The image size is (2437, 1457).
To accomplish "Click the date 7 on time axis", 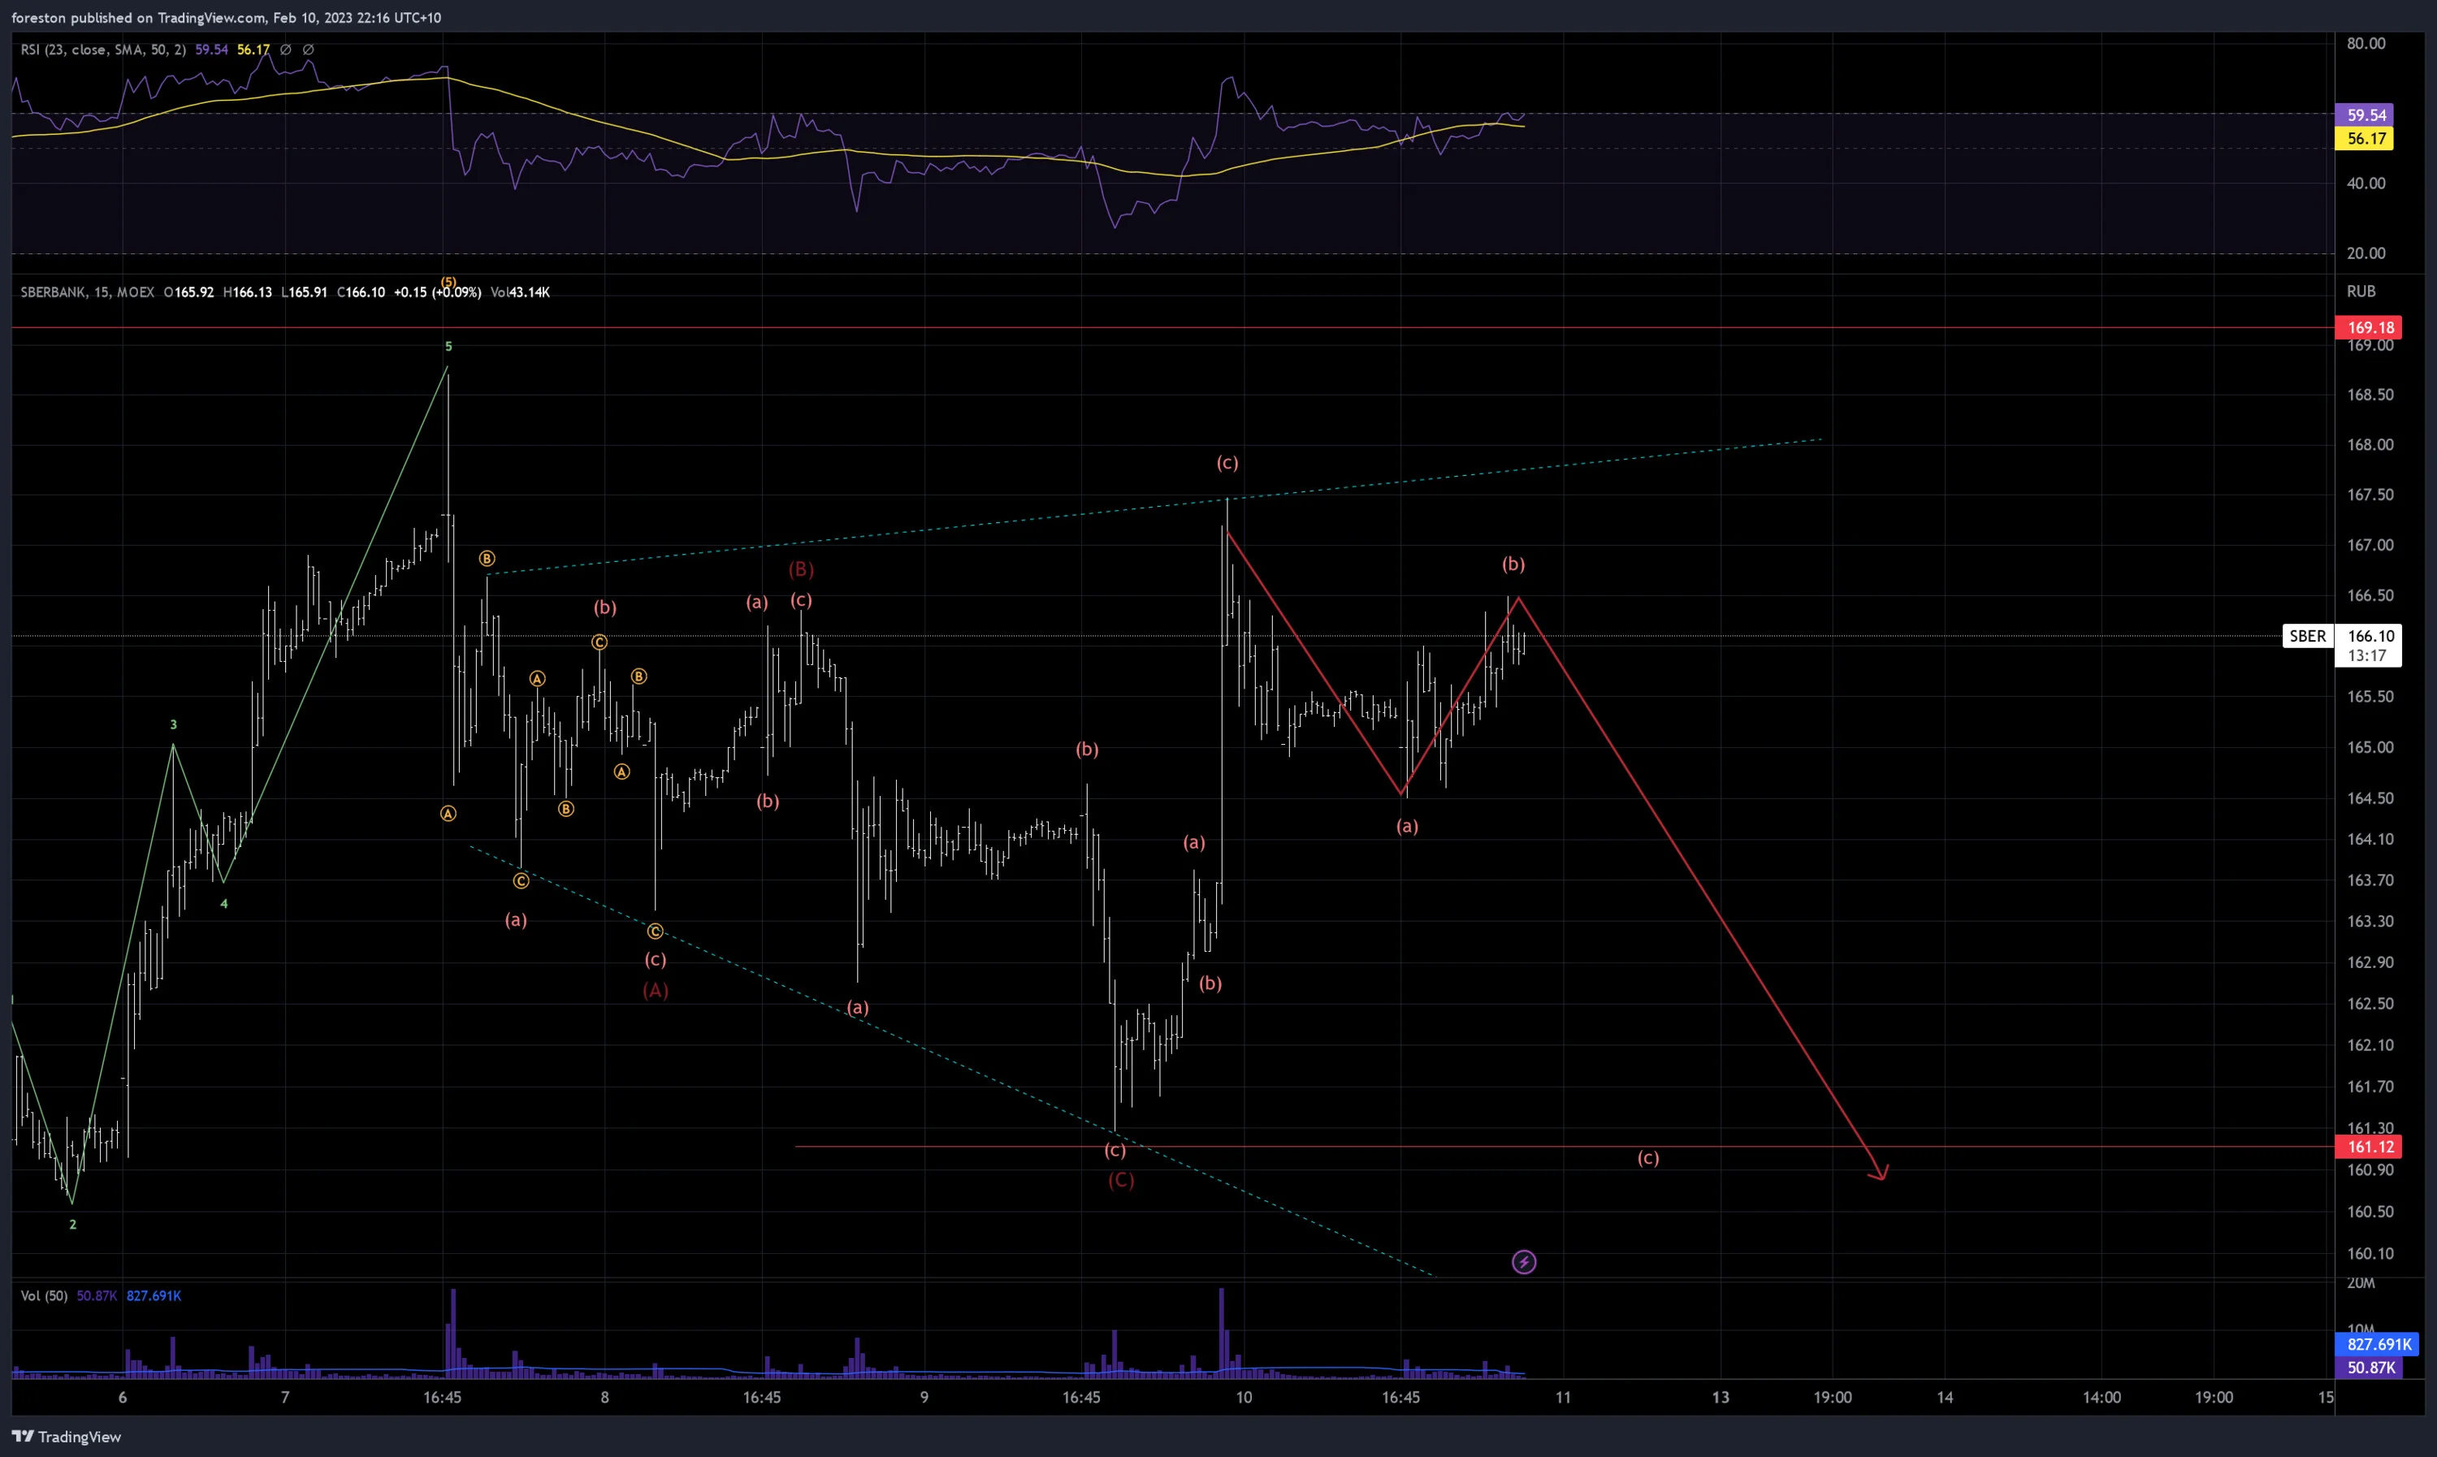I will pyautogui.click(x=285, y=1397).
